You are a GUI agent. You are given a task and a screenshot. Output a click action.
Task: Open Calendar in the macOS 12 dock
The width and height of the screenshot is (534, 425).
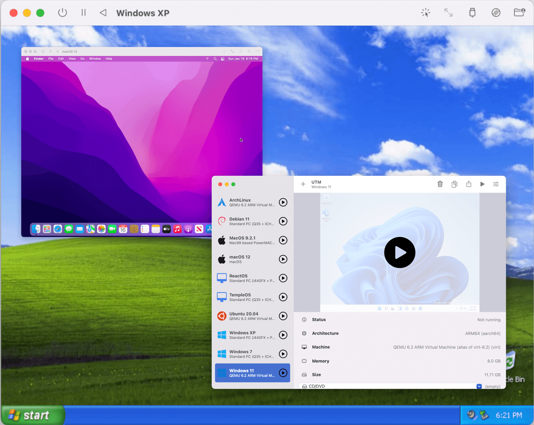123,229
